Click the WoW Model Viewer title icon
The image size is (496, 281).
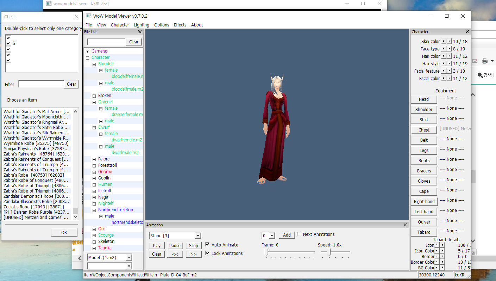(89, 16)
